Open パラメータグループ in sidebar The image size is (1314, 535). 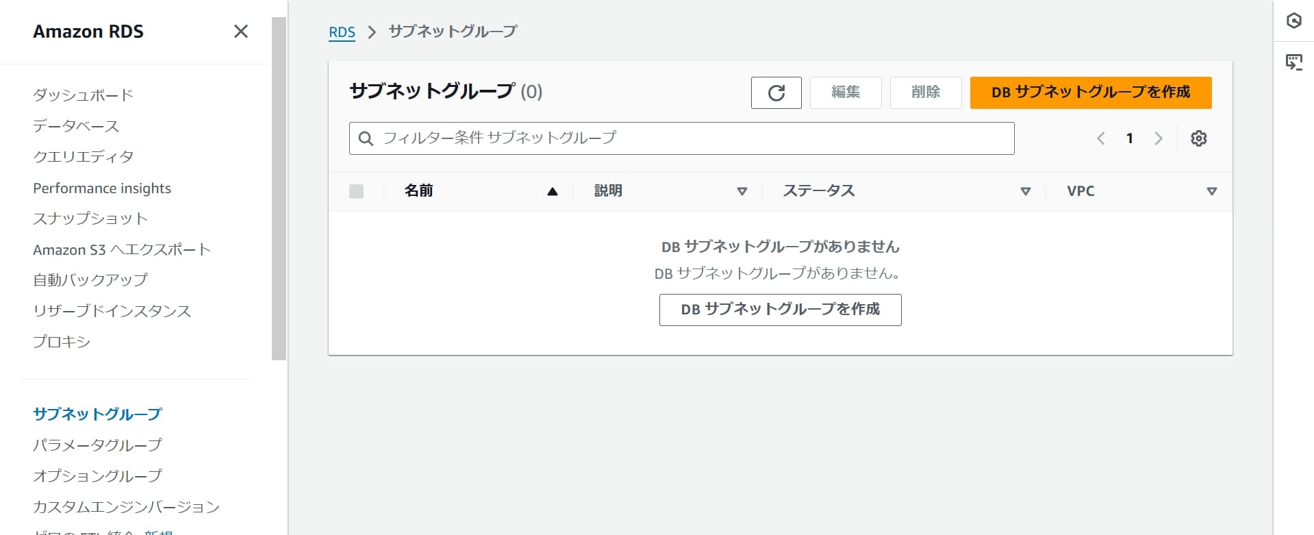tap(97, 445)
